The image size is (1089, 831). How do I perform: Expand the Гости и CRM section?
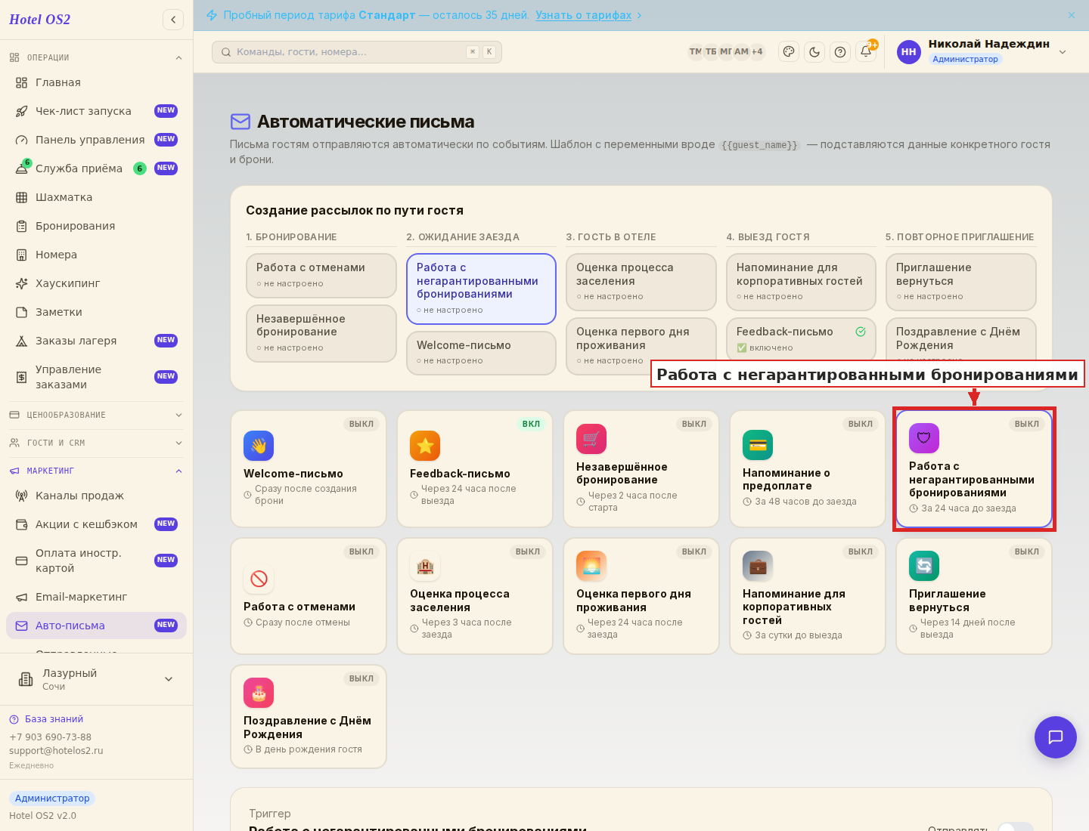coord(96,443)
